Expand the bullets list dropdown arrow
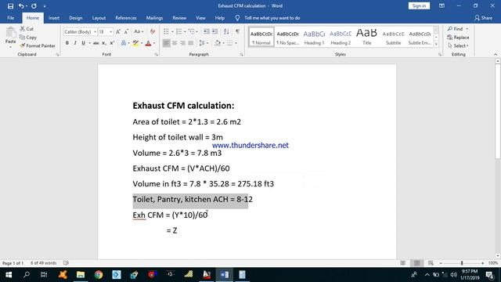The width and height of the screenshot is (501, 282). click(x=172, y=31)
